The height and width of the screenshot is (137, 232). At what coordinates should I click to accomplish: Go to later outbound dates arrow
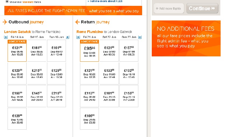67,37
